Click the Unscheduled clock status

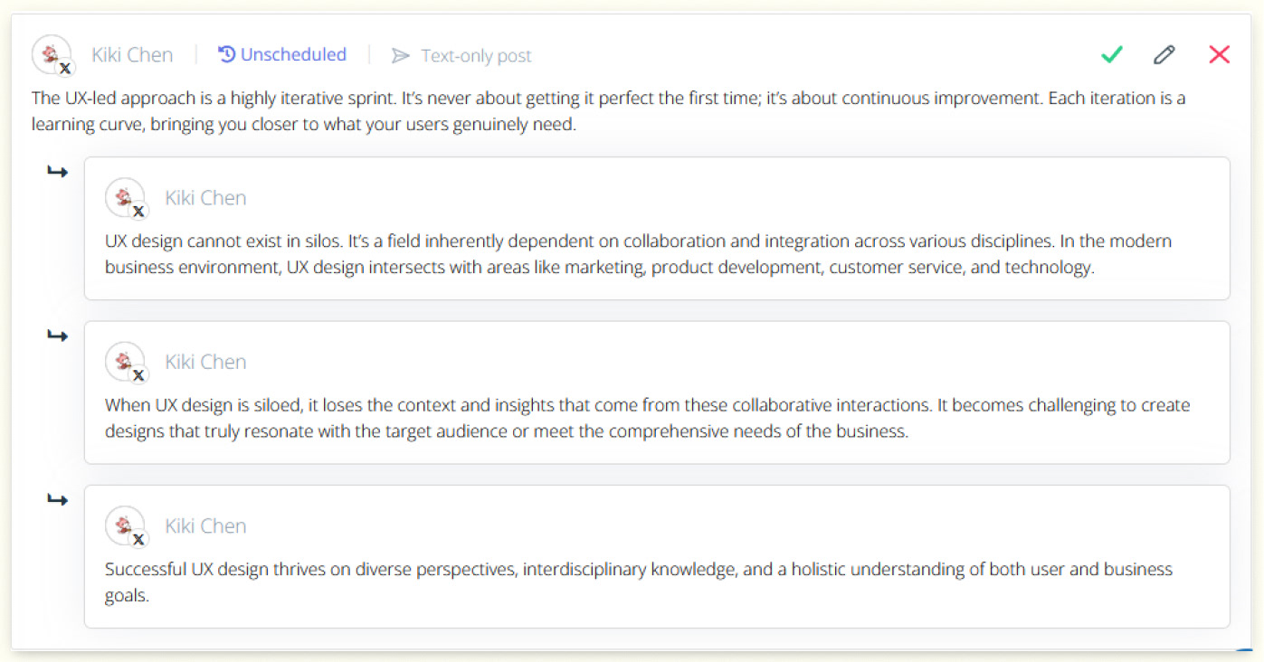coord(282,55)
